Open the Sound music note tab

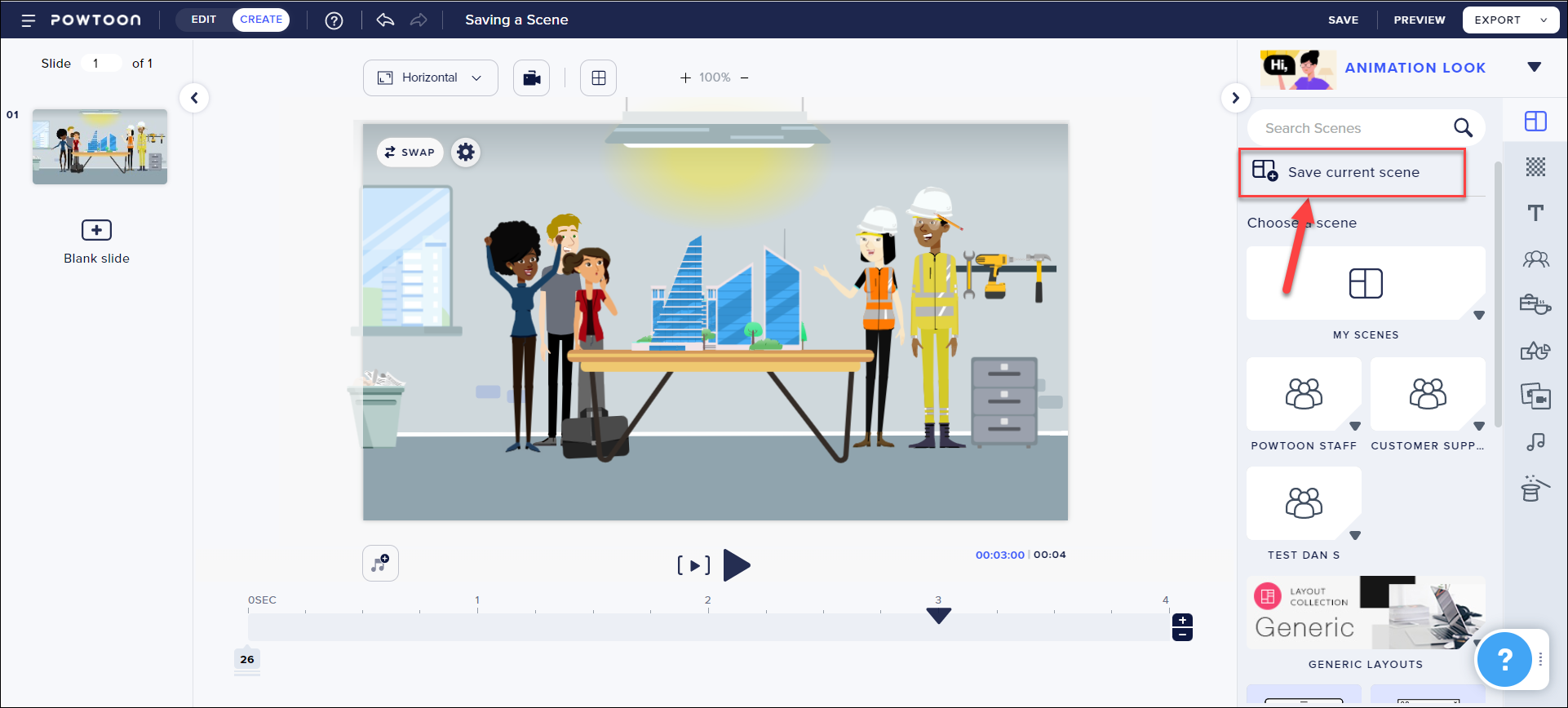(x=1535, y=442)
